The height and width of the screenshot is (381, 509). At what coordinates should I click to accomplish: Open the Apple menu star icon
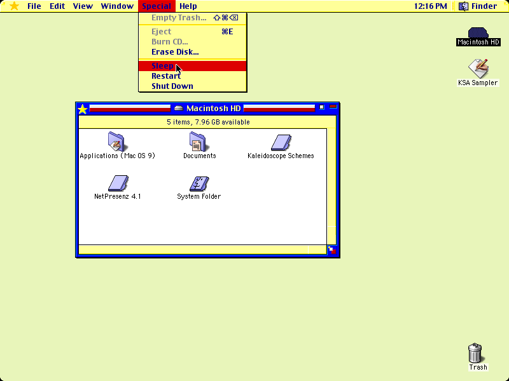pyautogui.click(x=14, y=6)
